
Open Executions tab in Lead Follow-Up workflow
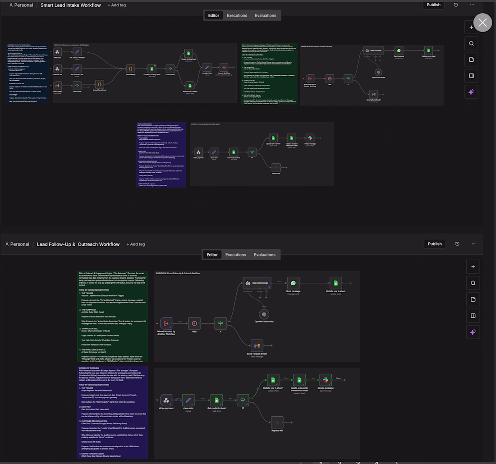(236, 255)
